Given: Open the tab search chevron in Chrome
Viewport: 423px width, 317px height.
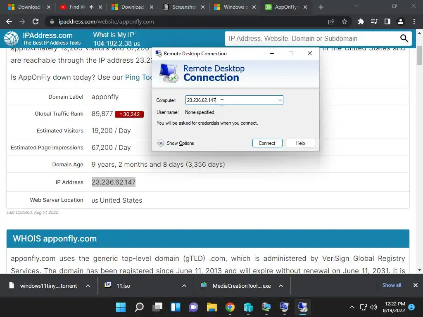Looking at the screenshot, I should coord(356,6).
